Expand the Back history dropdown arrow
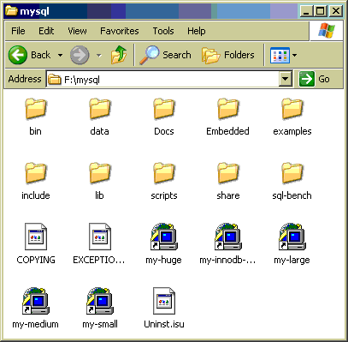 (x=60, y=55)
